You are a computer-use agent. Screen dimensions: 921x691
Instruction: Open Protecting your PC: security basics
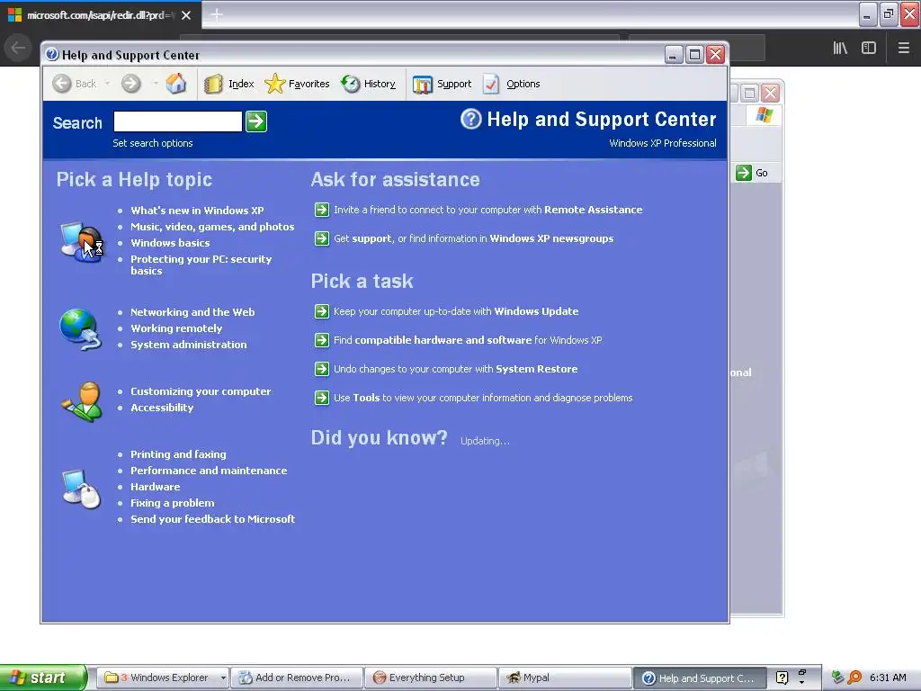point(201,265)
